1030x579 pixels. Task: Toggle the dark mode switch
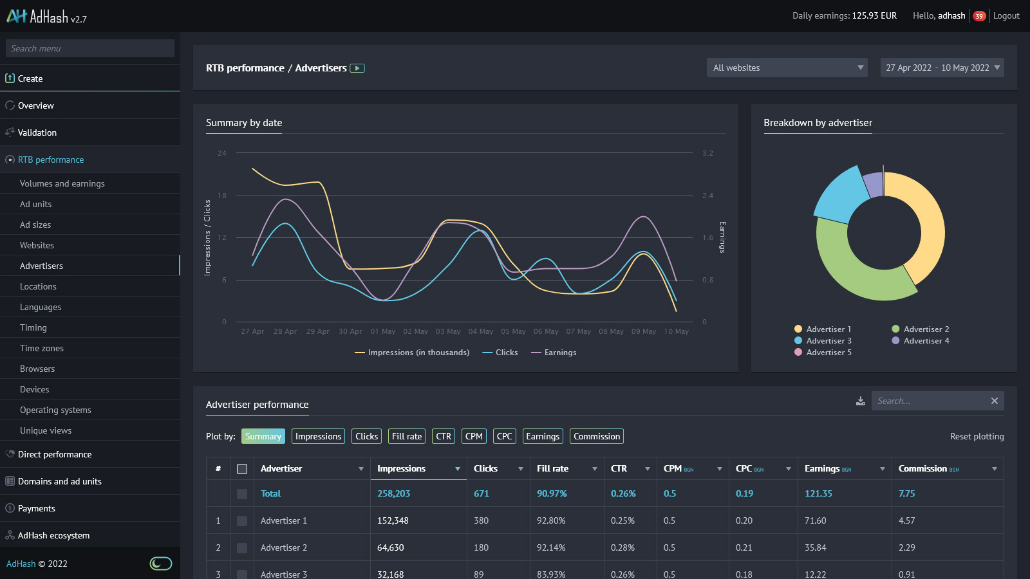(x=161, y=564)
